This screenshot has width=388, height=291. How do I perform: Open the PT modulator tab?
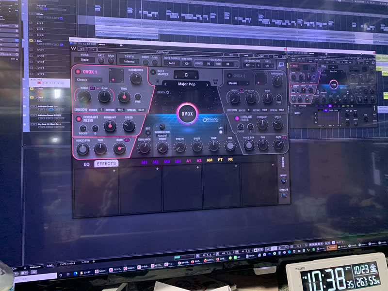(x=220, y=160)
